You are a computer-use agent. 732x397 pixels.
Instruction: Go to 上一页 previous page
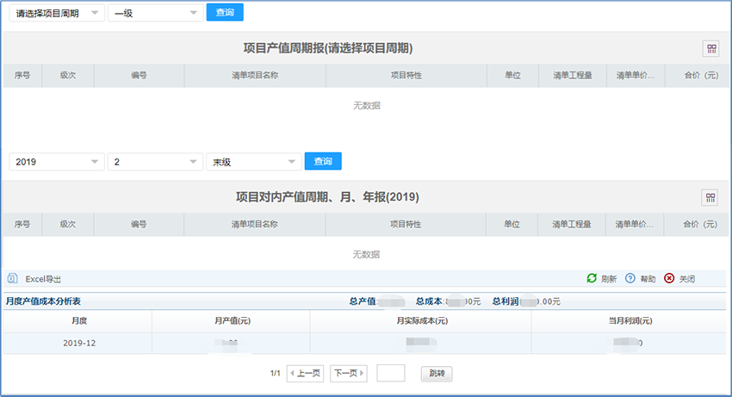pos(305,374)
